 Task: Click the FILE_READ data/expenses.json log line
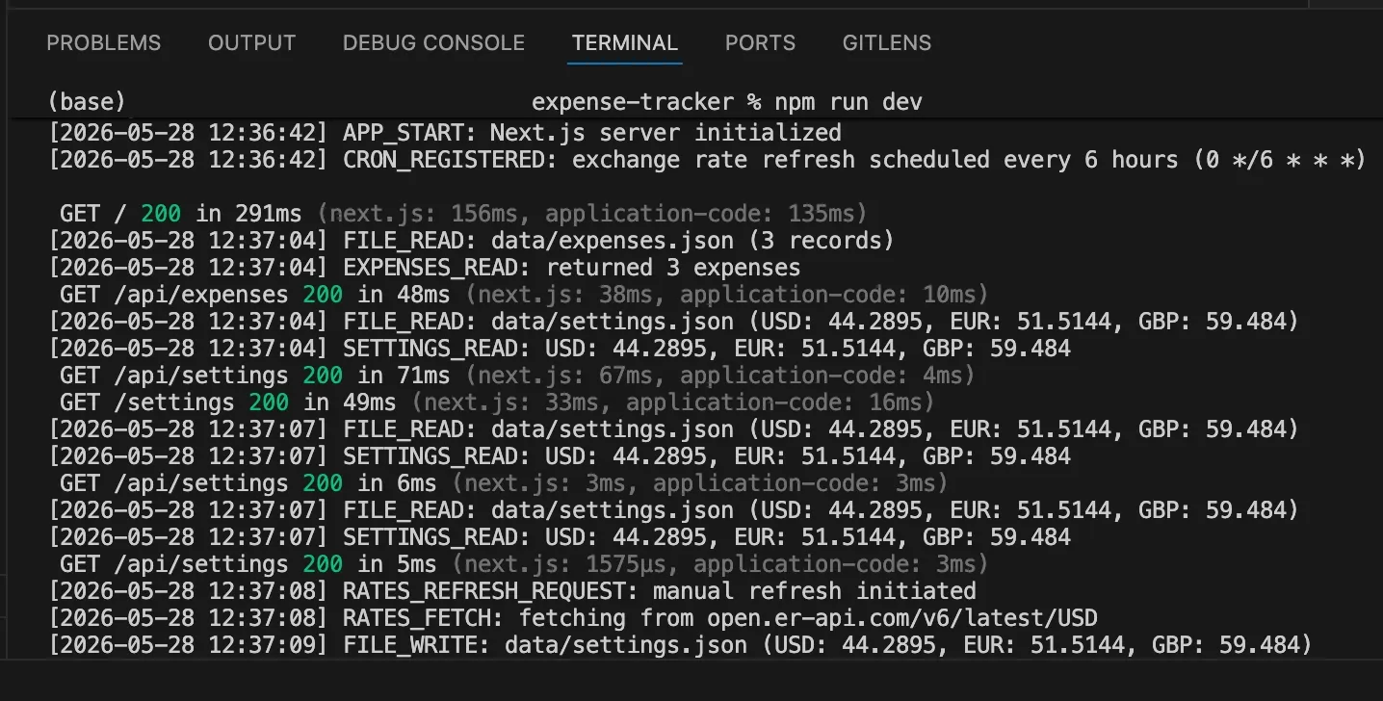coord(471,240)
